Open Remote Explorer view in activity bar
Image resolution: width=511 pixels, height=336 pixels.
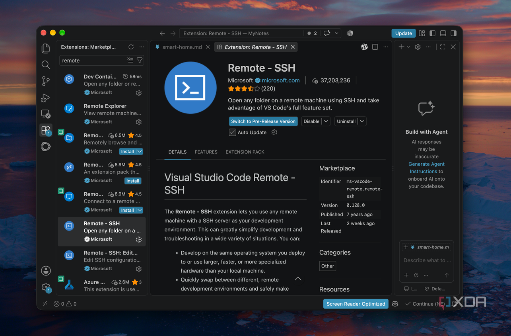tap(46, 114)
